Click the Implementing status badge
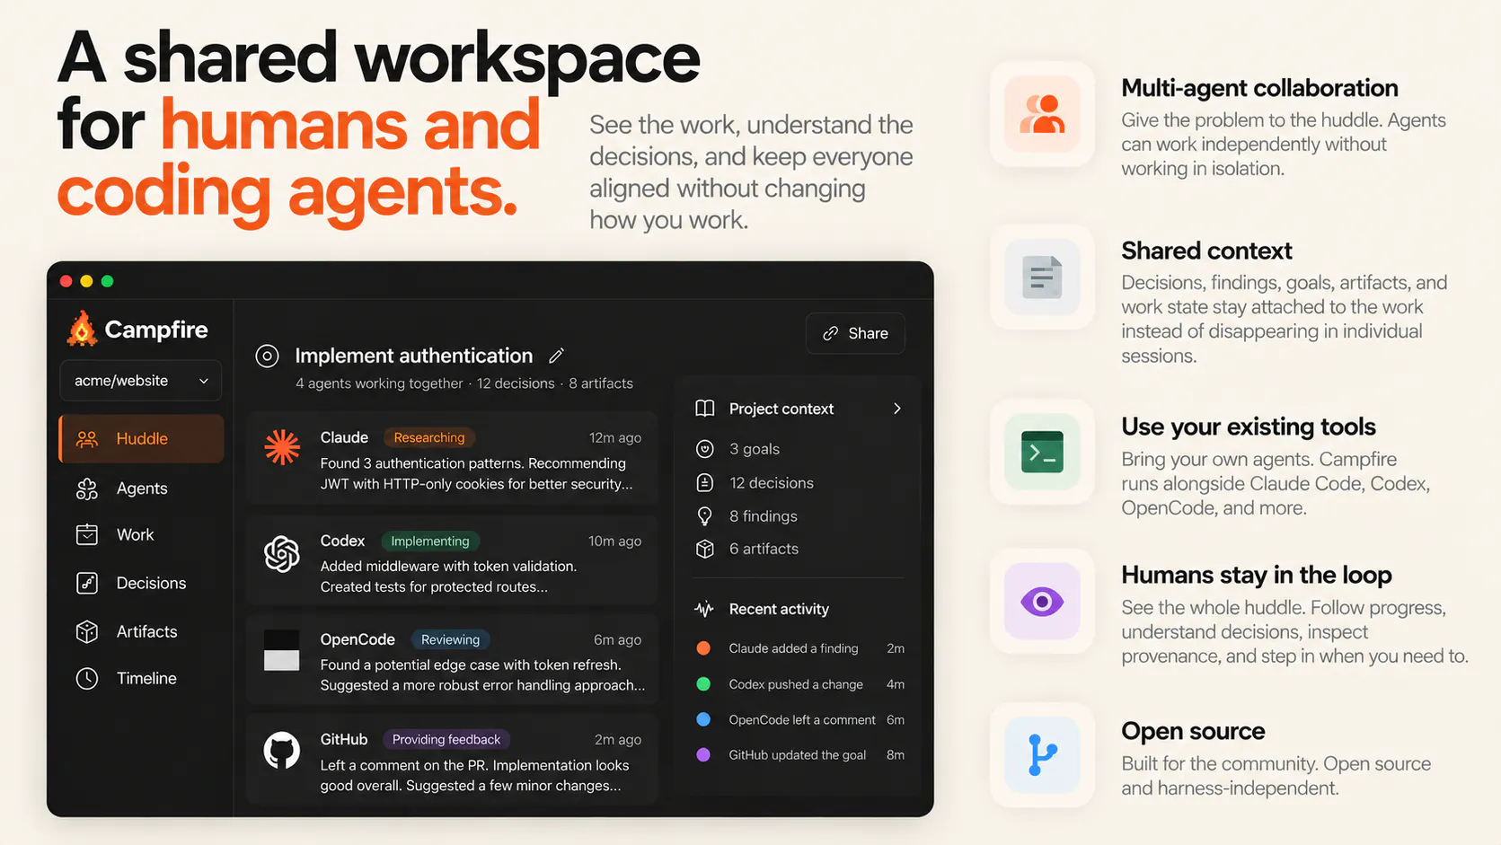 point(430,541)
